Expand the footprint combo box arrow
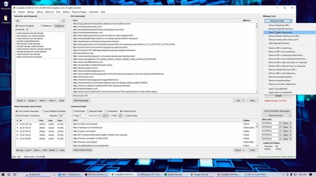This screenshot has width=316, height=177. point(59,21)
